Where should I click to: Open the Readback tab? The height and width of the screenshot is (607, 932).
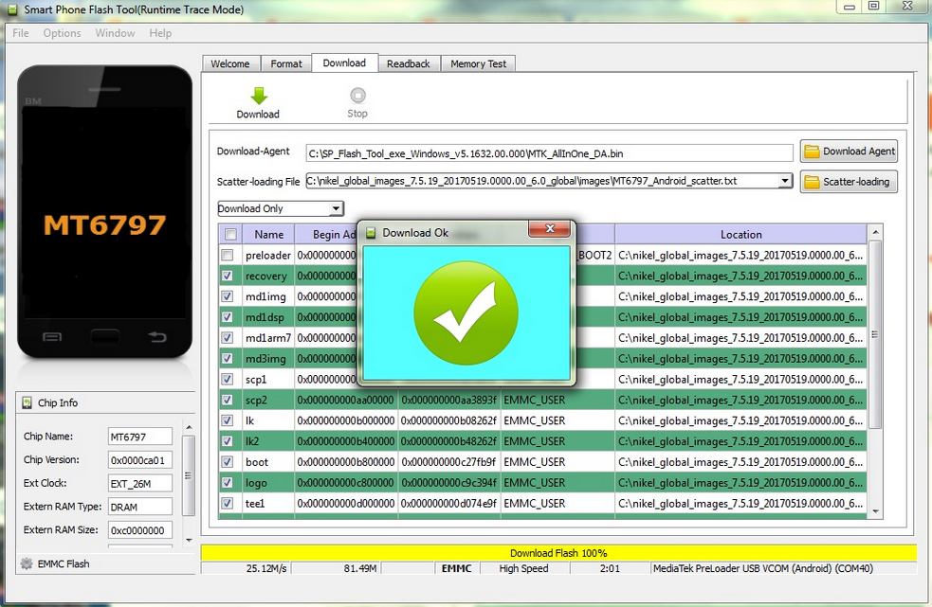pyautogui.click(x=408, y=63)
